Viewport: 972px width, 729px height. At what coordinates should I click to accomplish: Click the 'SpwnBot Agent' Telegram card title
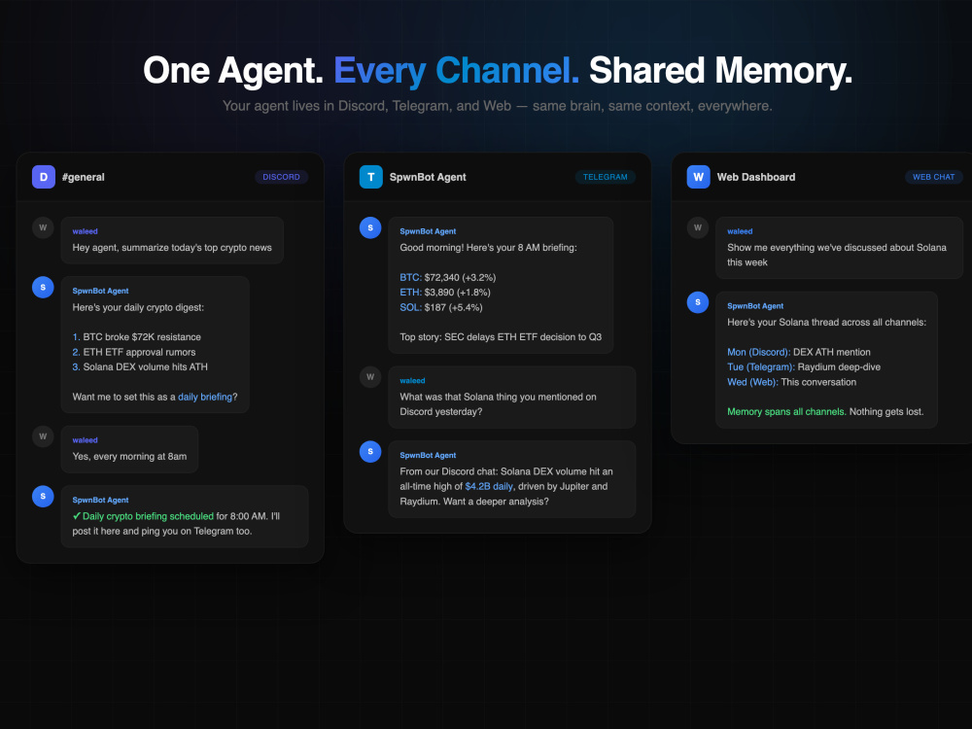tap(428, 177)
